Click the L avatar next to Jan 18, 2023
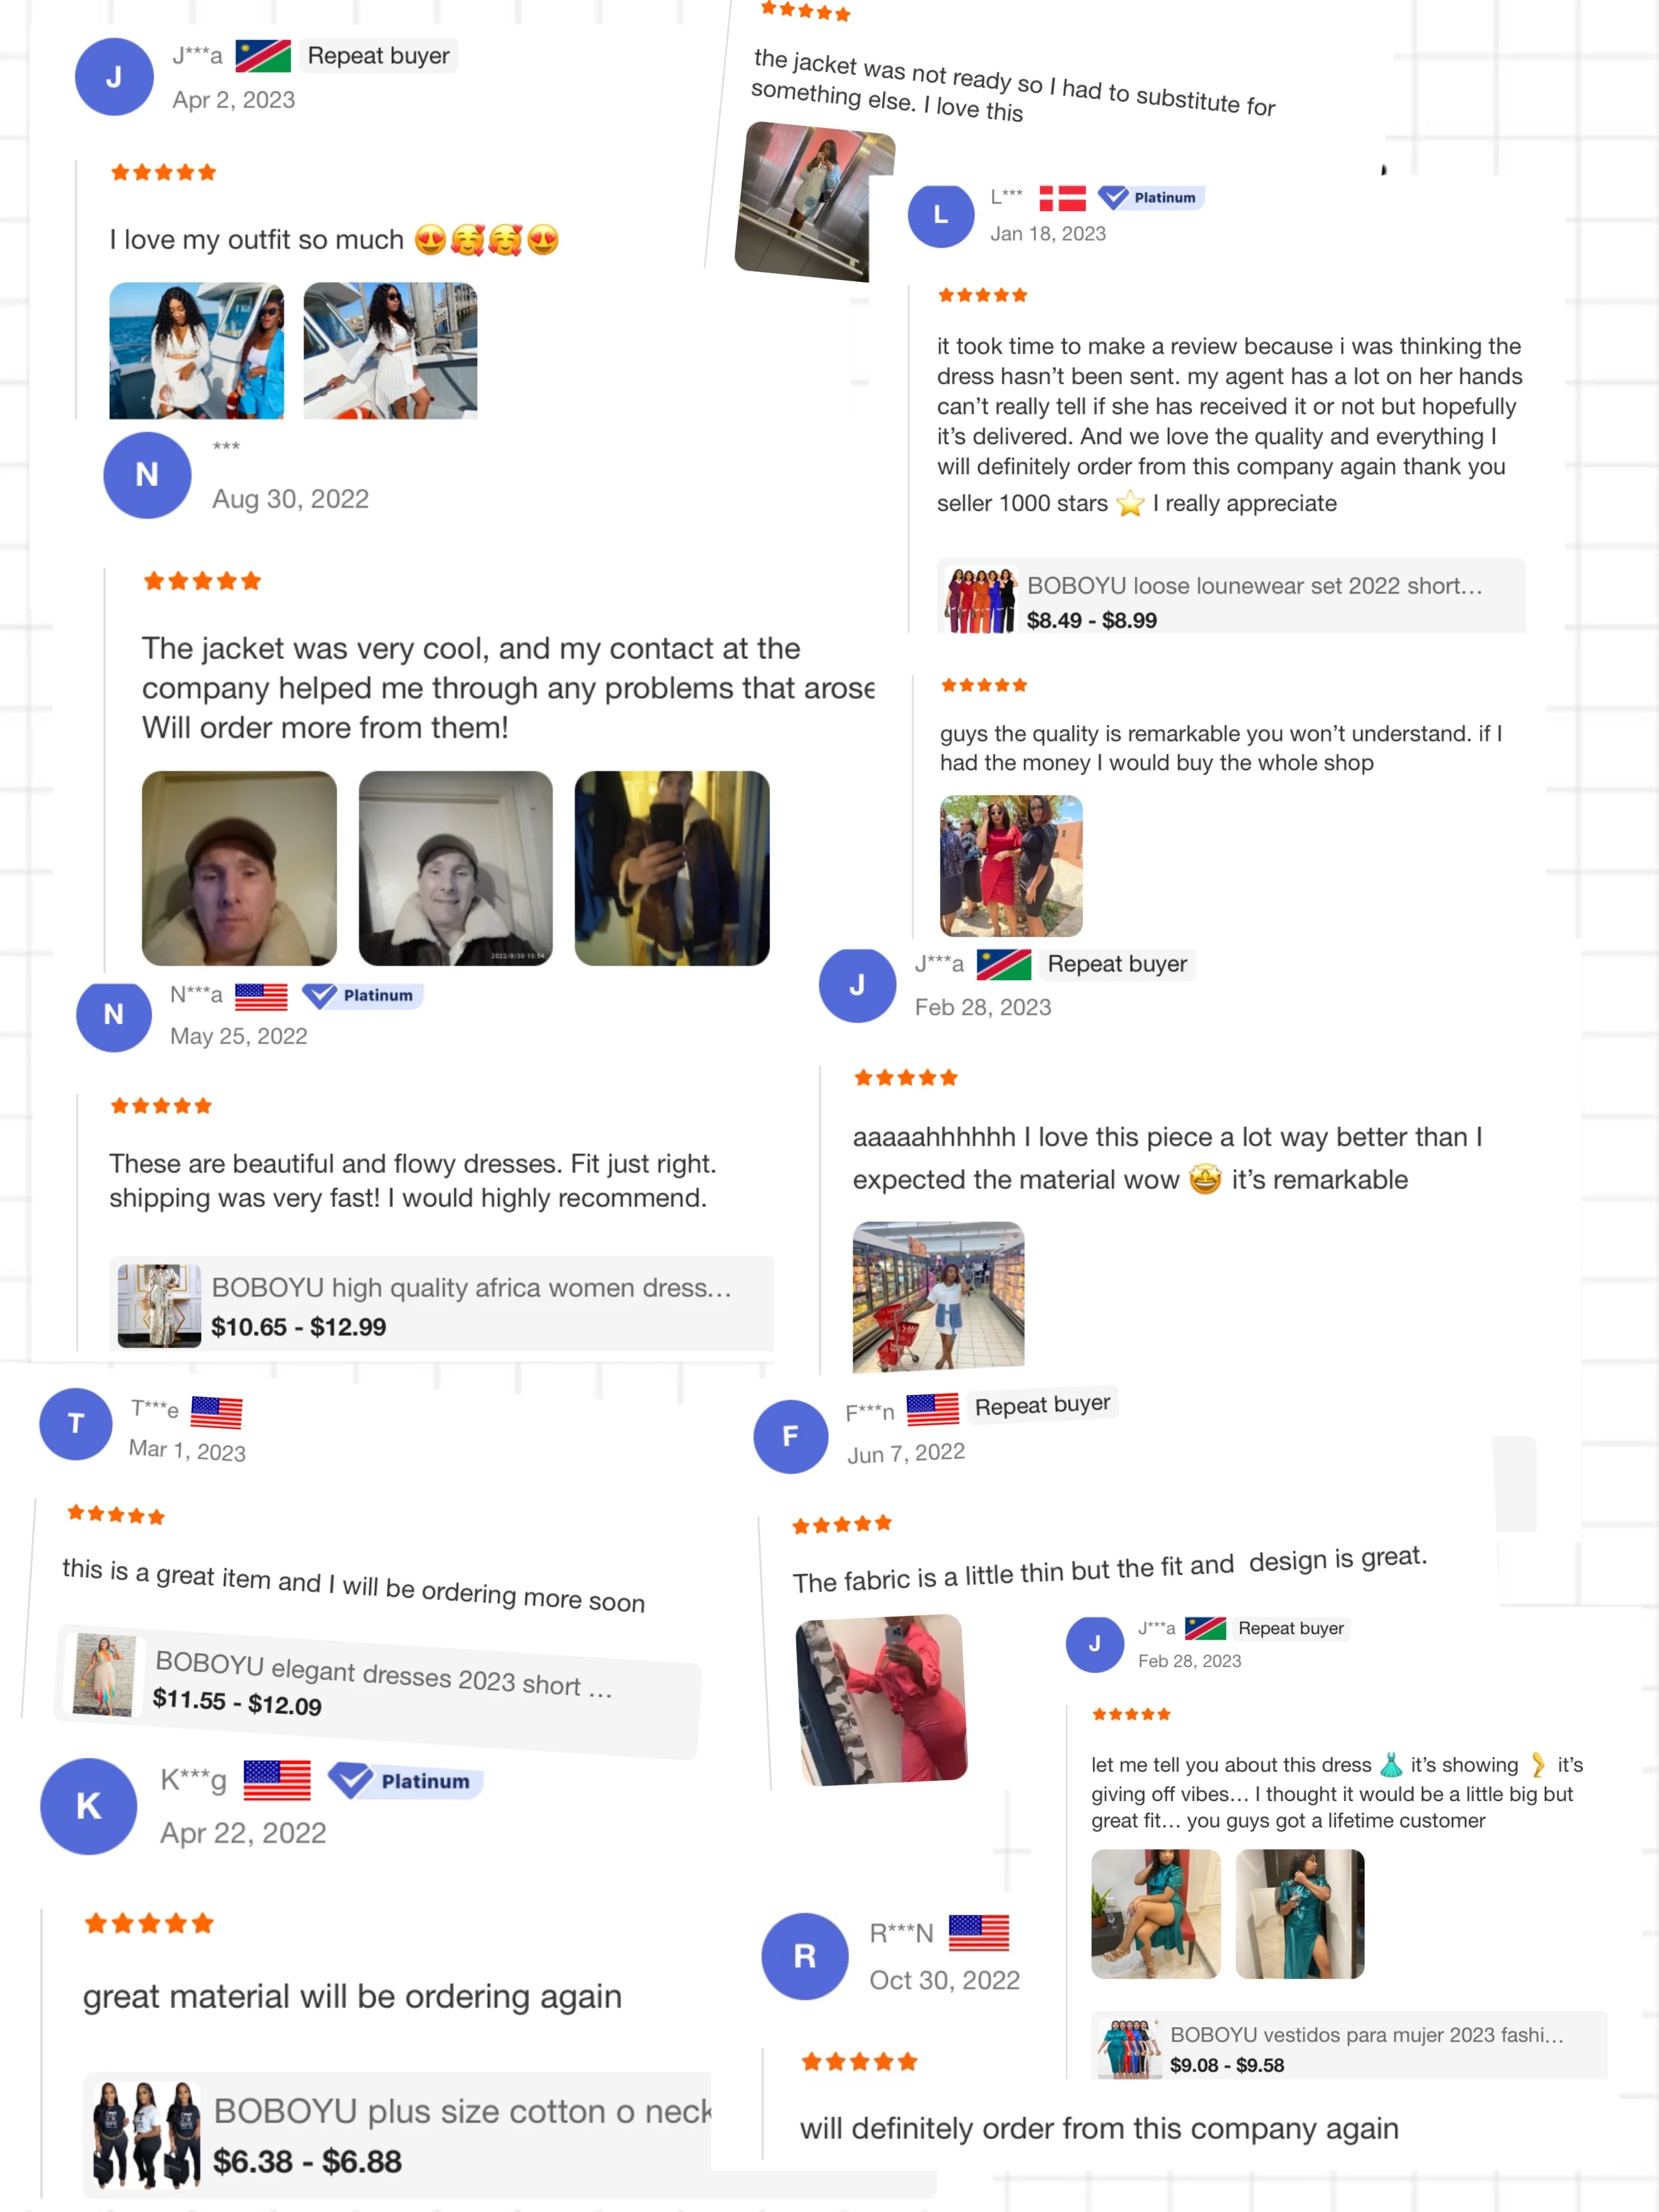Screen dimensions: 1659x2212 click(x=941, y=215)
